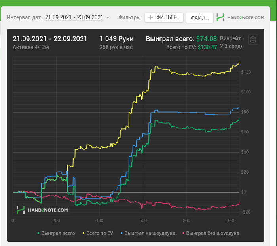Click the 'ФИЛЬТР...' add filter button
Image resolution: width=277 pixels, height=246 pixels.
[164, 17]
